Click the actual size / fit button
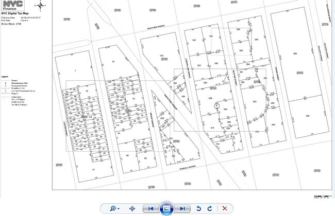Viewport: 335px width, 216px height. point(132,208)
